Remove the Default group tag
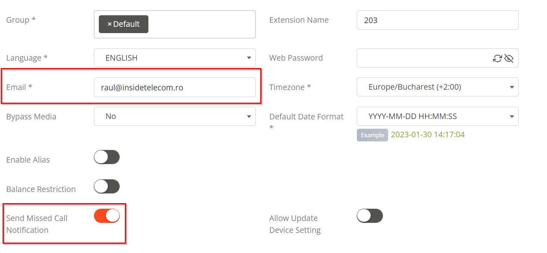The image size is (547, 253). [110, 24]
